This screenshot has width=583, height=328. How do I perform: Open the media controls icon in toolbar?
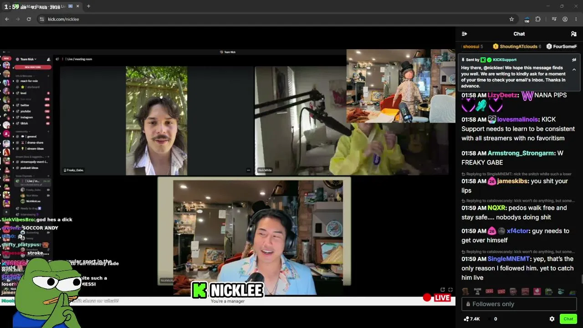tap(554, 19)
